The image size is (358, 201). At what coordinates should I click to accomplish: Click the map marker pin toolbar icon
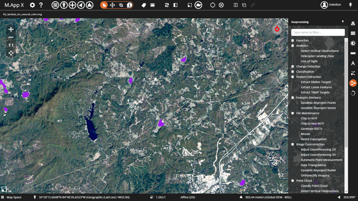64,5
